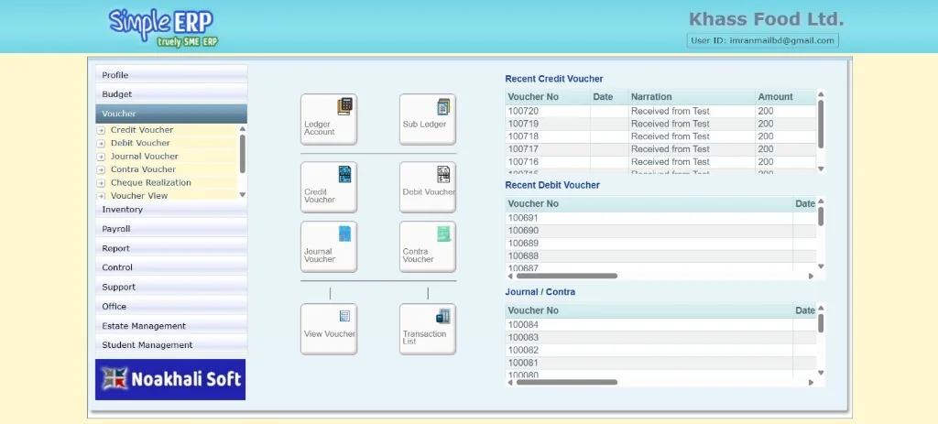The image size is (938, 424).
Task: Collapse the Voucher section header
Action: pos(171,114)
